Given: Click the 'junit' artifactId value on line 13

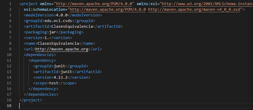Looking at the screenshot, I should [66, 72].
